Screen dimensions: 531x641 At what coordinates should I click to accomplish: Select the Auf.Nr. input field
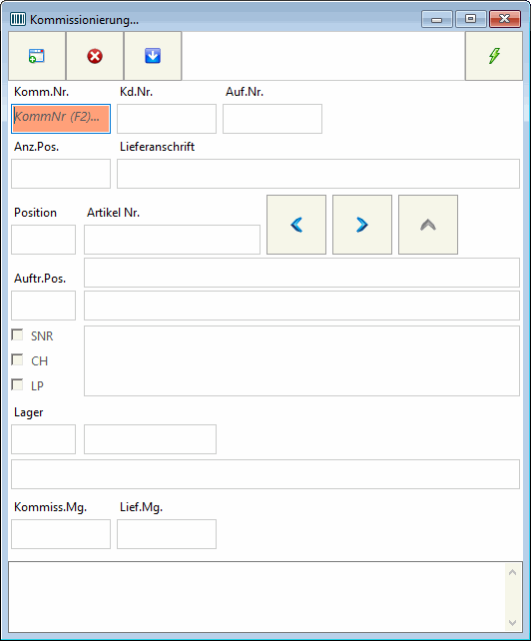coord(272,119)
